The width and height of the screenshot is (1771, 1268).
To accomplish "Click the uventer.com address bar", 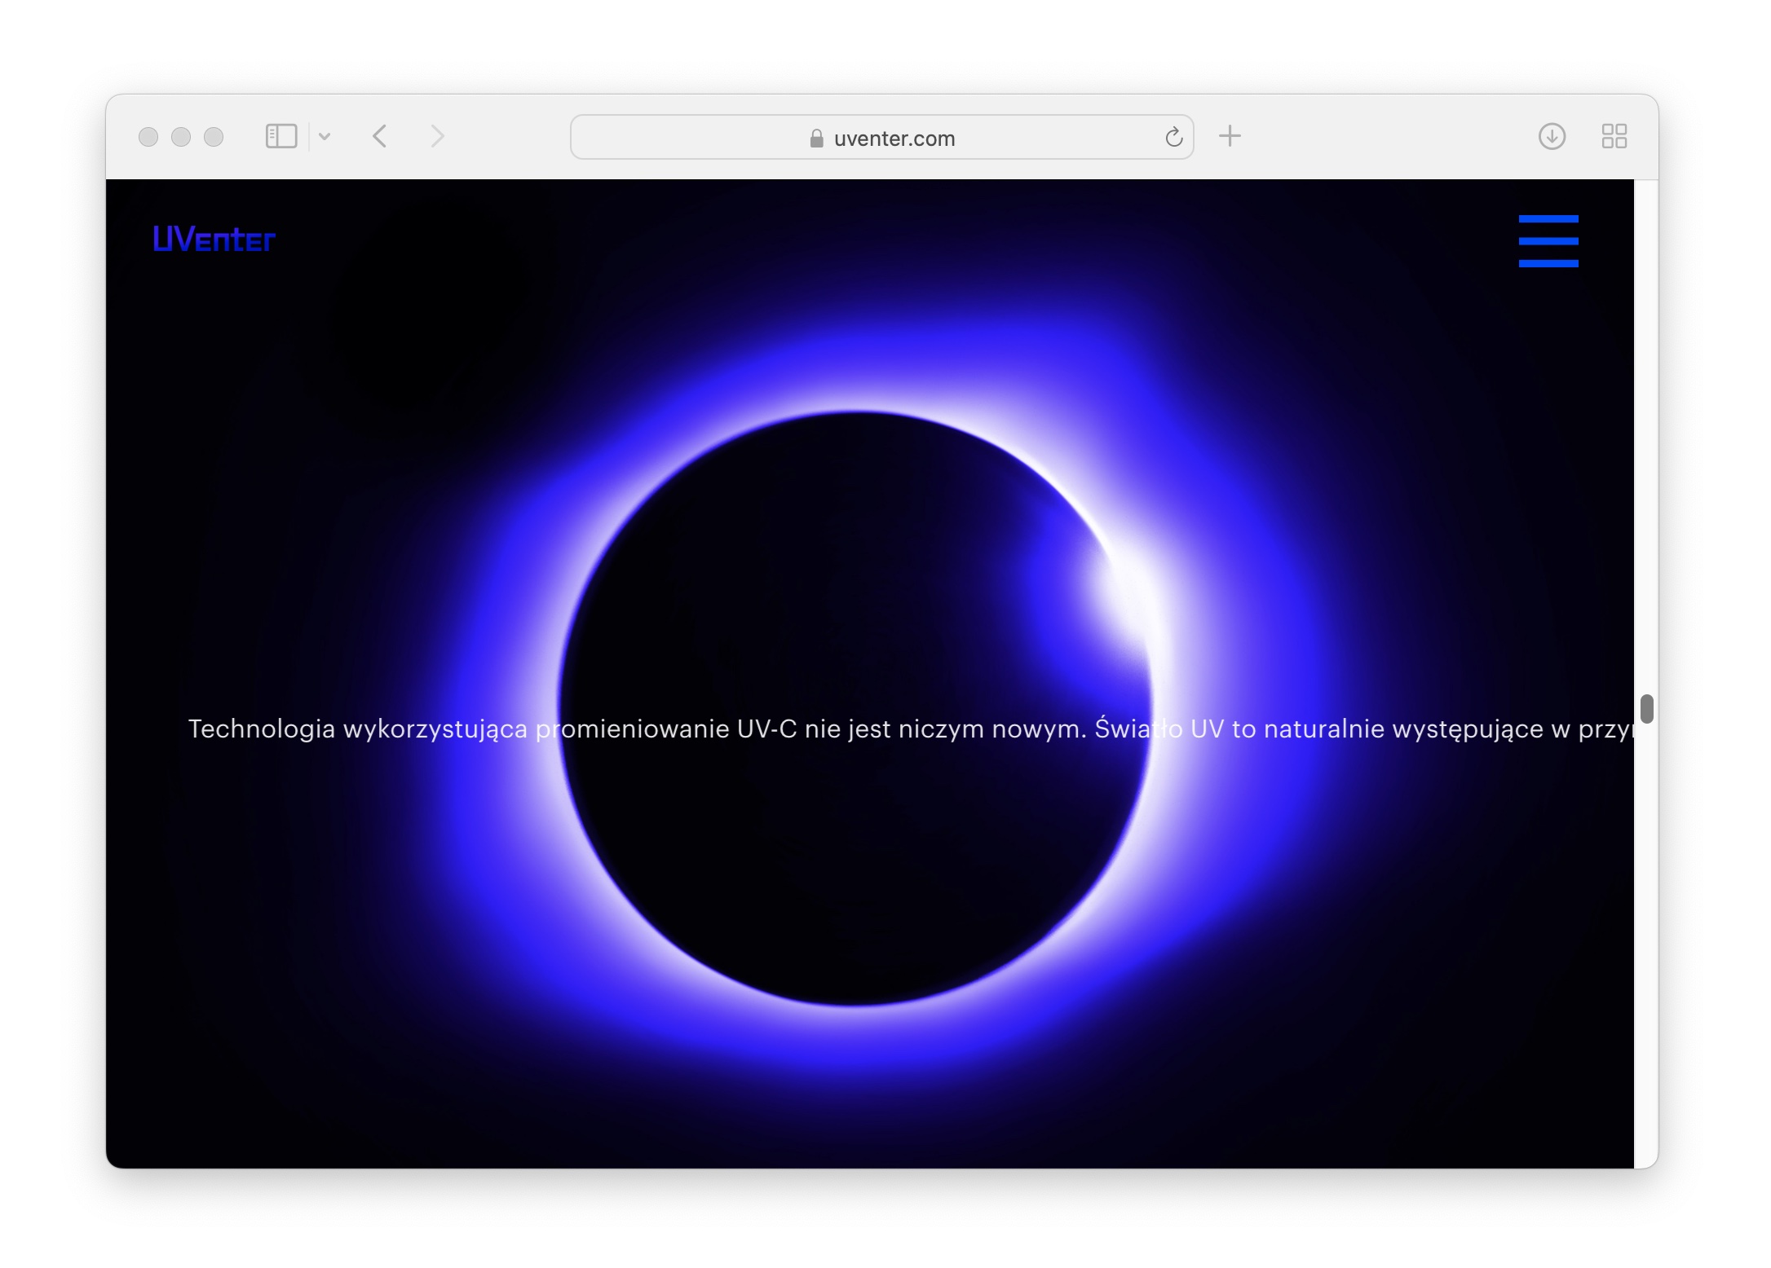I will tap(894, 139).
